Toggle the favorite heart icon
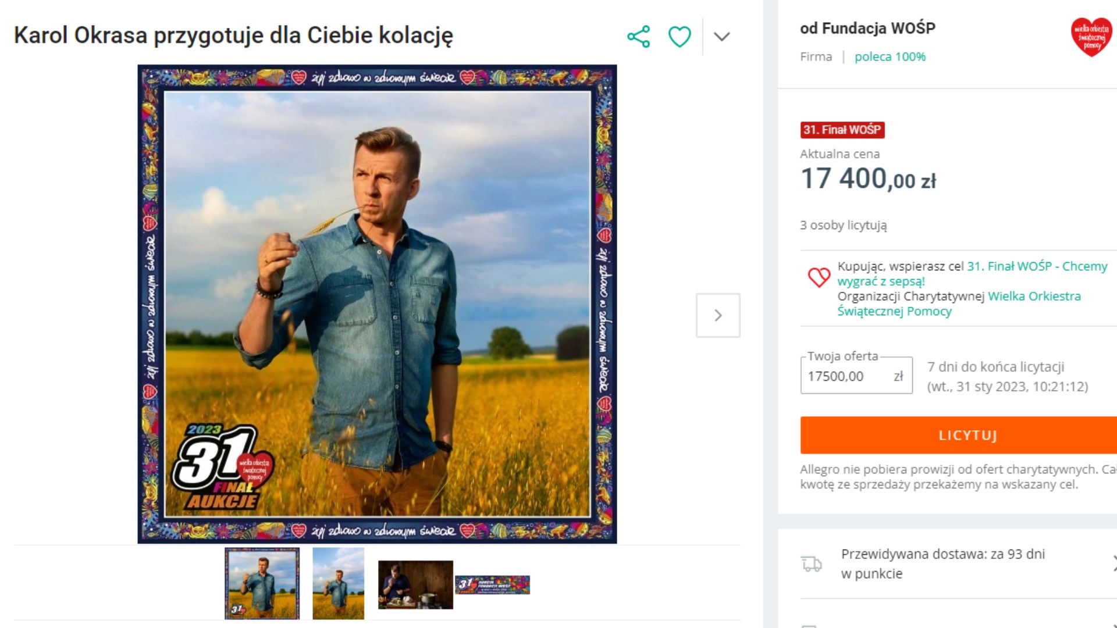The width and height of the screenshot is (1117, 628). point(680,36)
